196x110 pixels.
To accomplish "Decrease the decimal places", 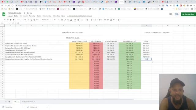I will tap(31, 20).
